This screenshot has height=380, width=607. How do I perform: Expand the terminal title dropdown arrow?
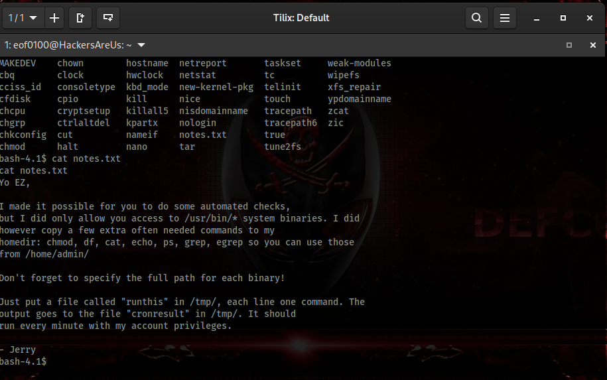pyautogui.click(x=141, y=45)
